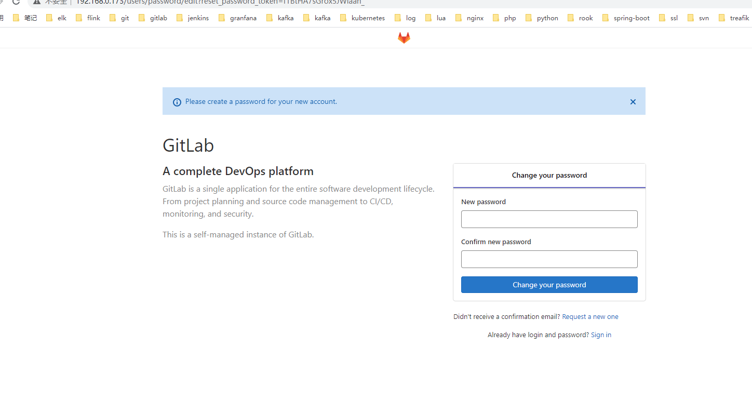This screenshot has width=752, height=400.
Task: Click 'This is a self-managed instance of GitLab.' text
Action: pos(238,235)
